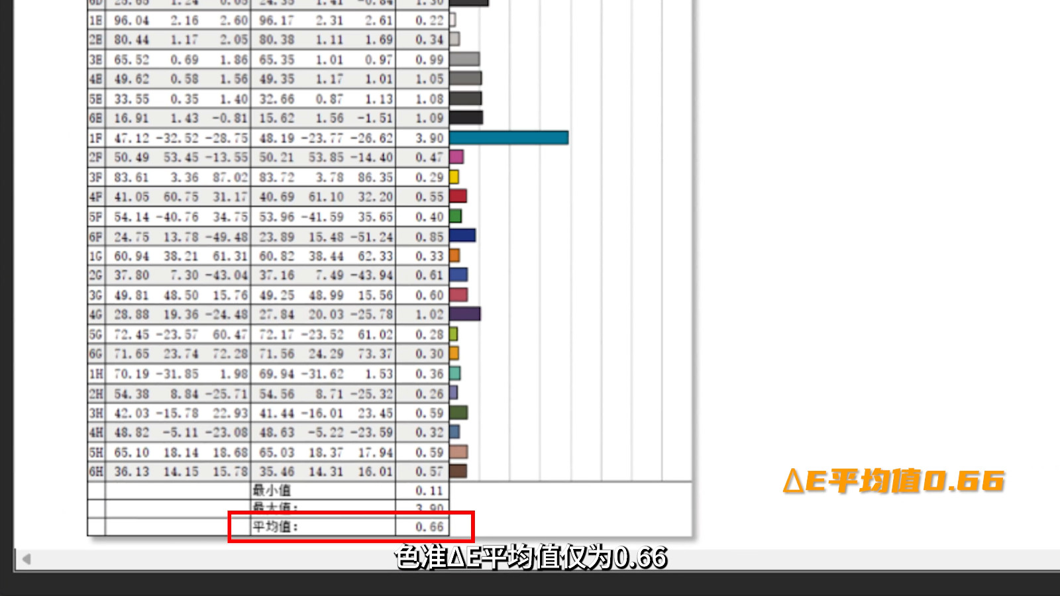Image resolution: width=1060 pixels, height=596 pixels.
Task: Click the salmon 5H color swatch
Action: coord(458,452)
